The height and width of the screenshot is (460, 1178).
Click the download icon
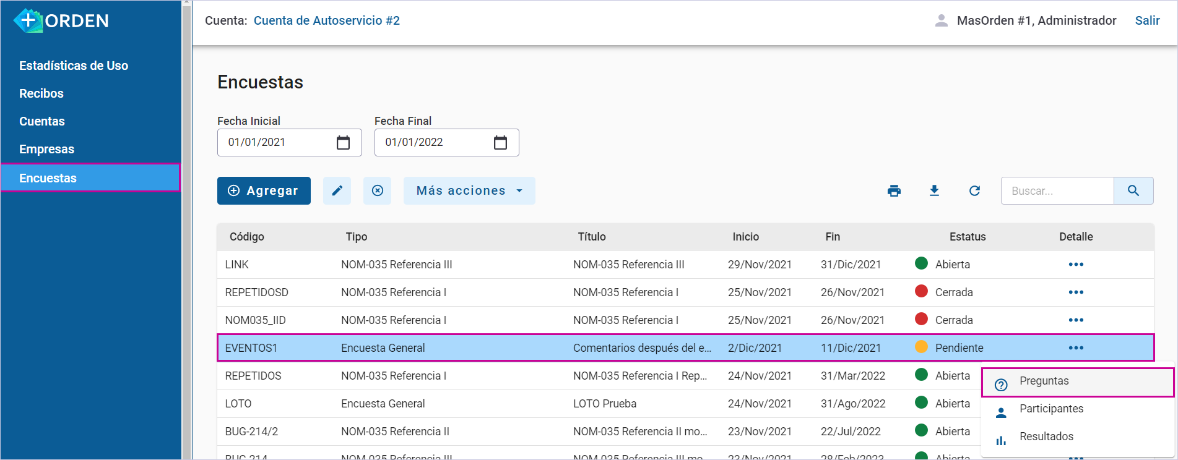(x=934, y=191)
